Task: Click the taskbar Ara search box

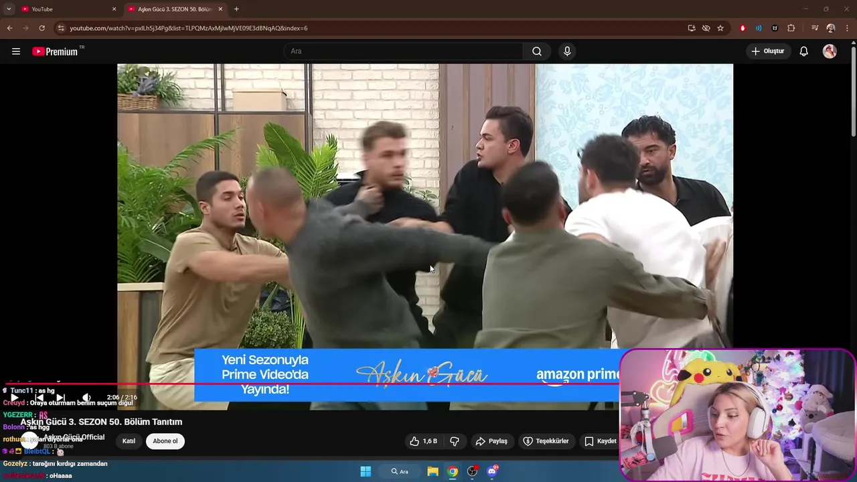Action: click(x=400, y=471)
